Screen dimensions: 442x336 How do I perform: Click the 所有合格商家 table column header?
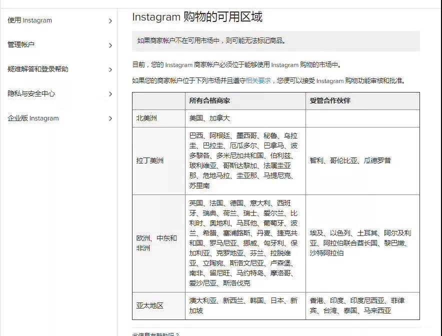point(209,100)
